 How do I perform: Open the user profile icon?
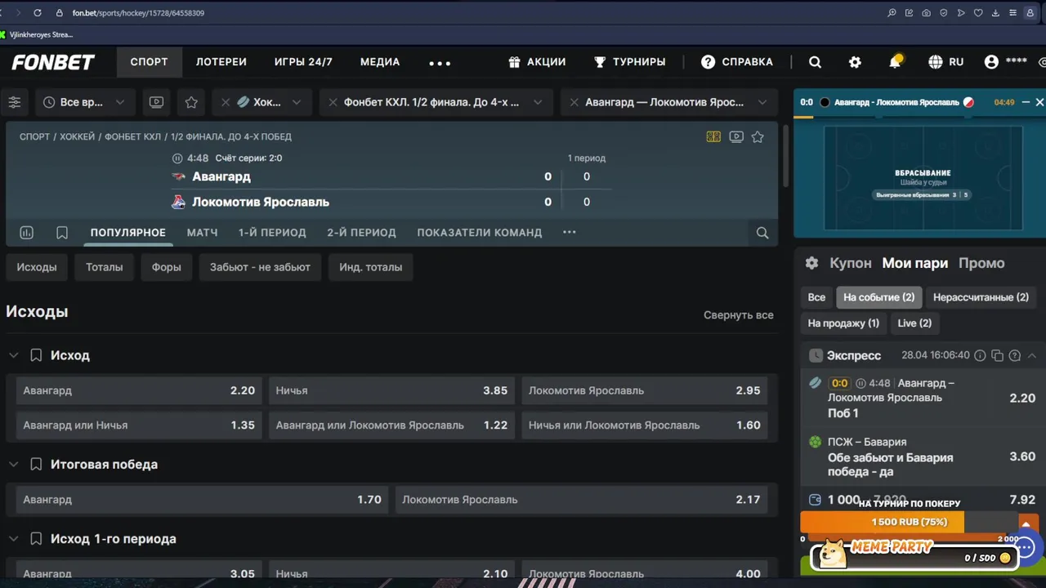click(x=991, y=62)
